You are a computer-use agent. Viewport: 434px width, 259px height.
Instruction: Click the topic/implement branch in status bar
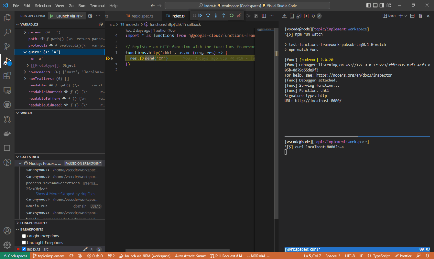click(x=49, y=256)
